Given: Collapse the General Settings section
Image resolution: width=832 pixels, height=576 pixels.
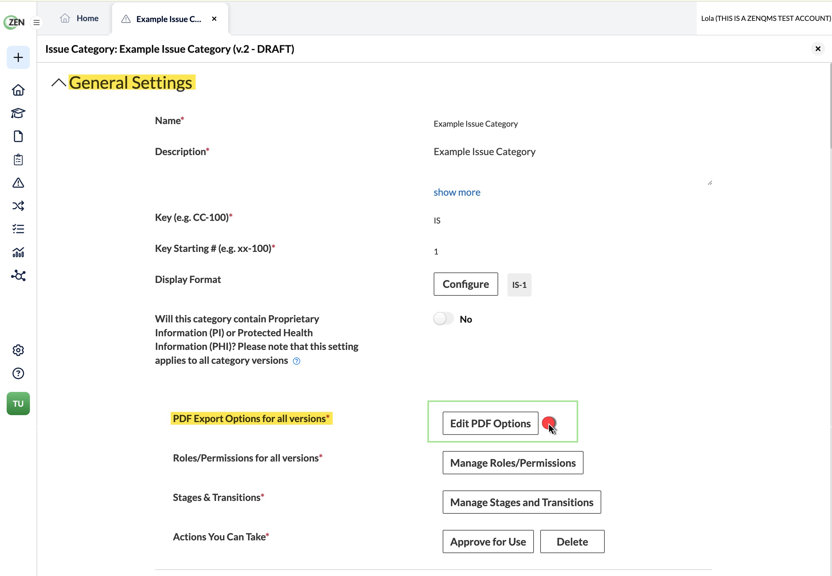Looking at the screenshot, I should tap(59, 83).
